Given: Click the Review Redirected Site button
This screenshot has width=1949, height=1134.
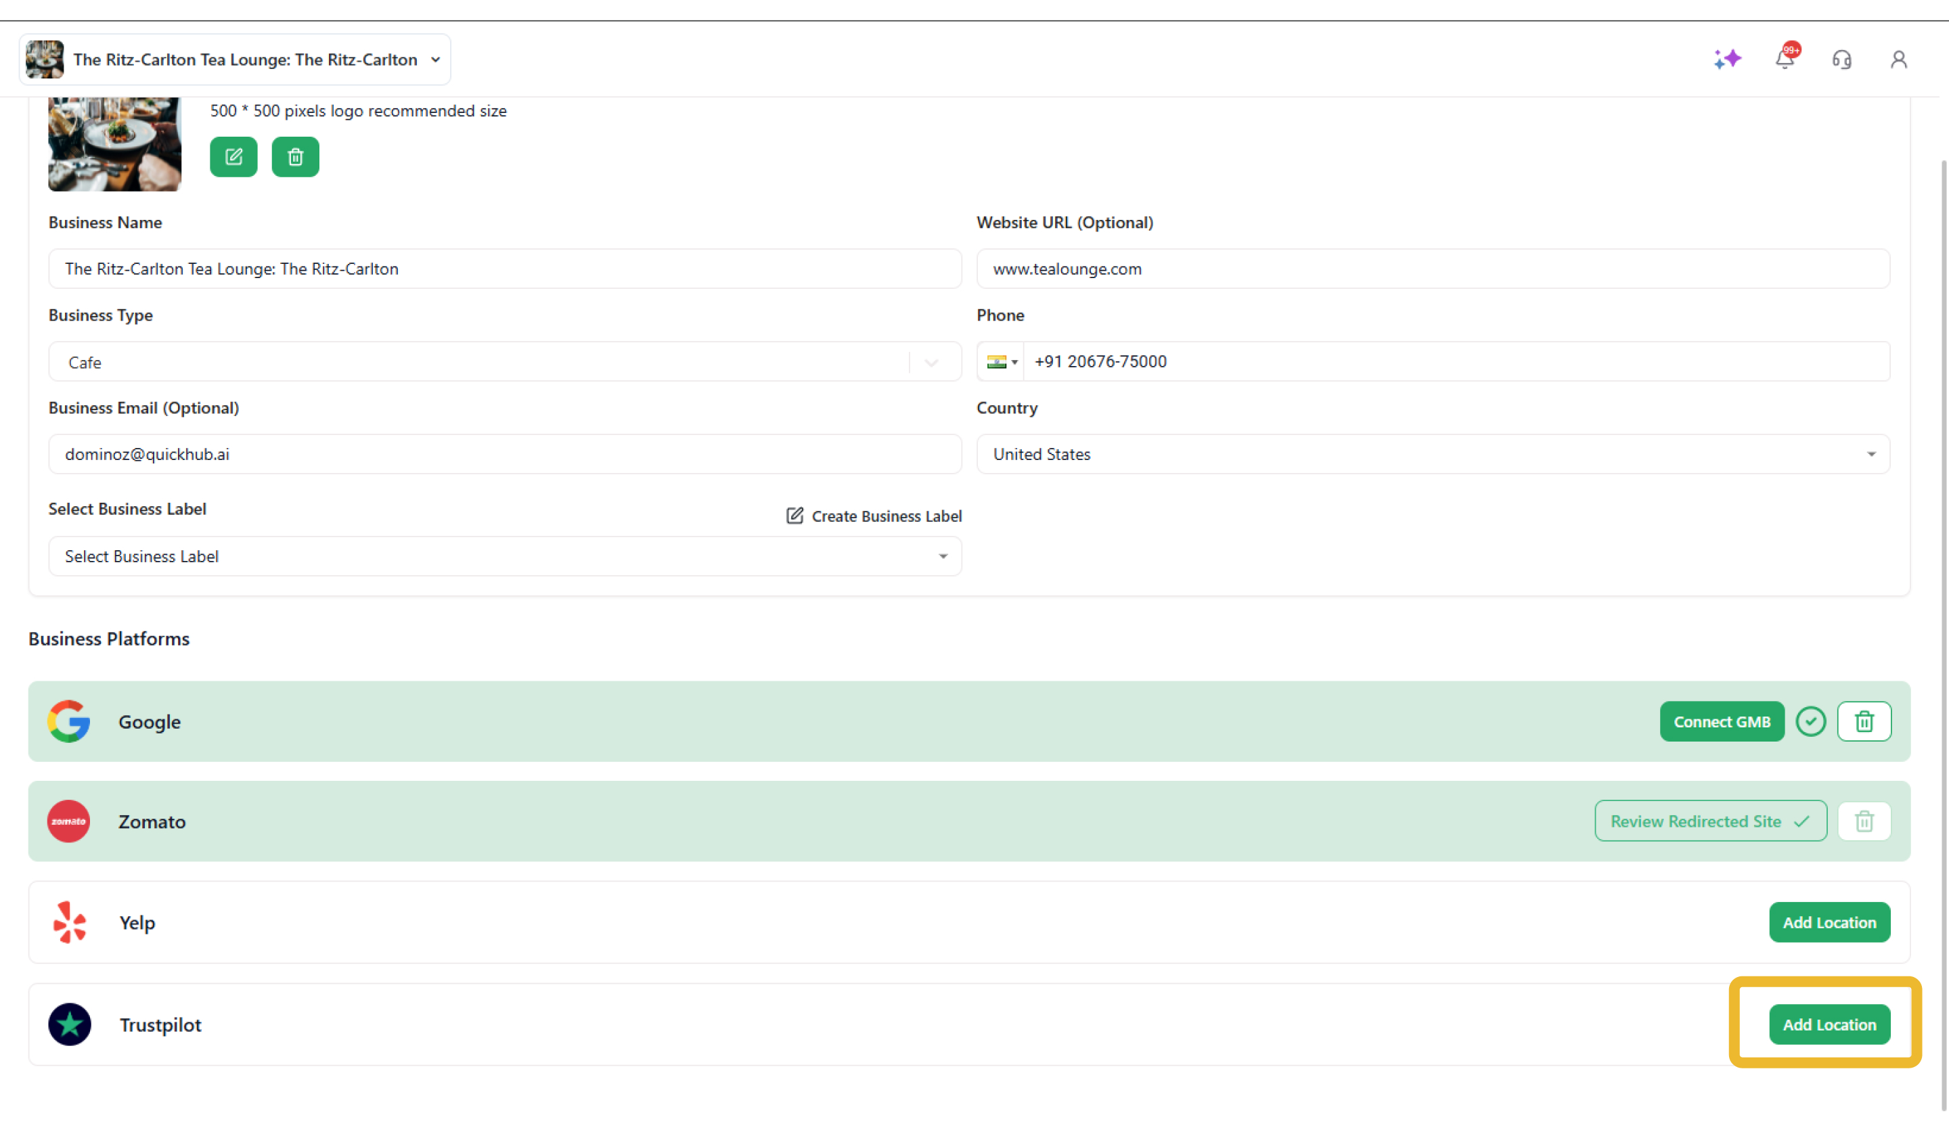Looking at the screenshot, I should click(x=1710, y=821).
